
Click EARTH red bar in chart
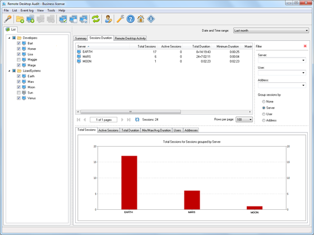point(129,182)
